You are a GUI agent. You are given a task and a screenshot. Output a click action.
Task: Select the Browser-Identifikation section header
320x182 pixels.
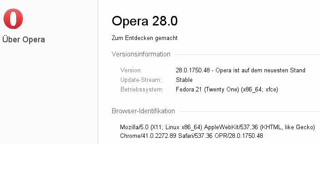point(143,111)
